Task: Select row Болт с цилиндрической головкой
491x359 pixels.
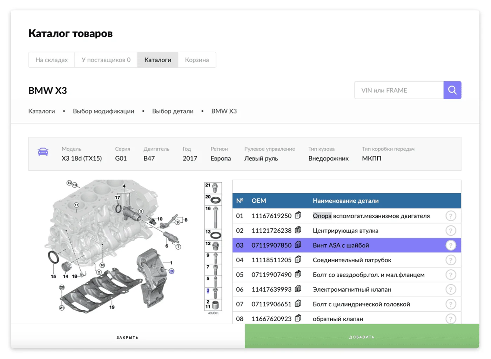Action: [347, 304]
